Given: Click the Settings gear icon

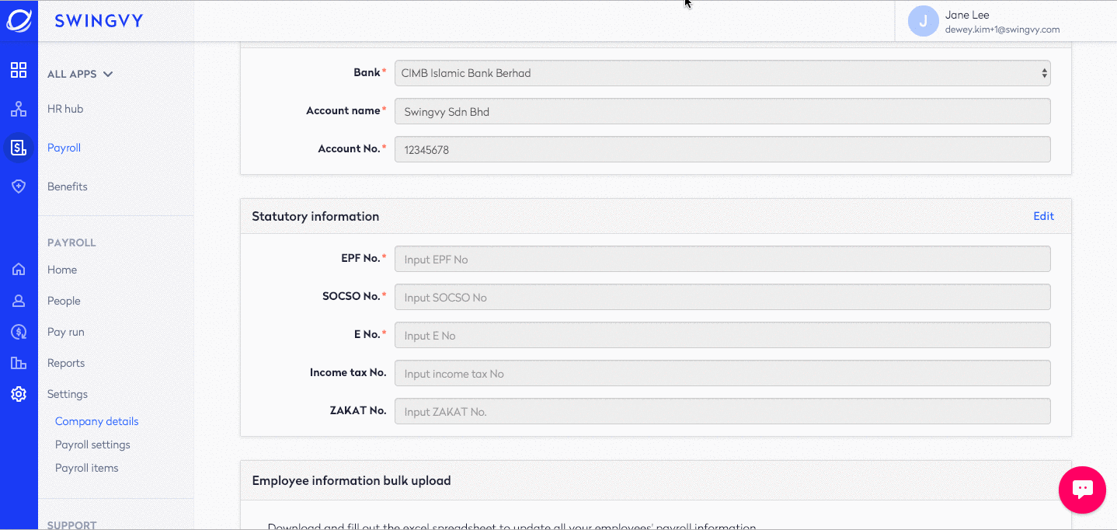Looking at the screenshot, I should pos(19,394).
